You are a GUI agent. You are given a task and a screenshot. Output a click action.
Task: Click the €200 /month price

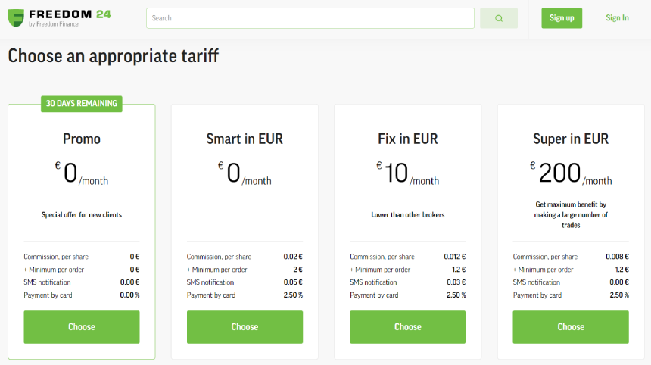571,173
